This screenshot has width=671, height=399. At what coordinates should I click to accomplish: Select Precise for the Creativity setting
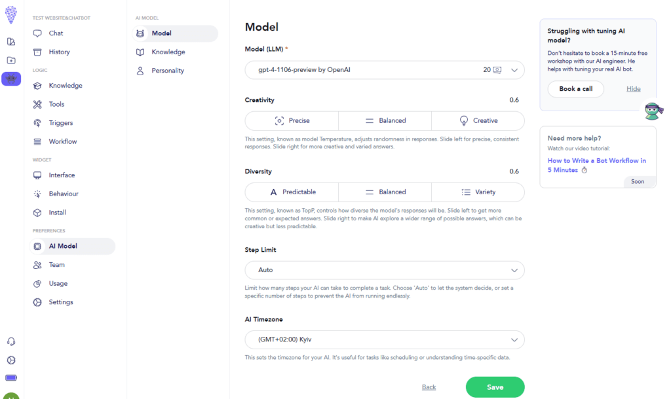291,120
